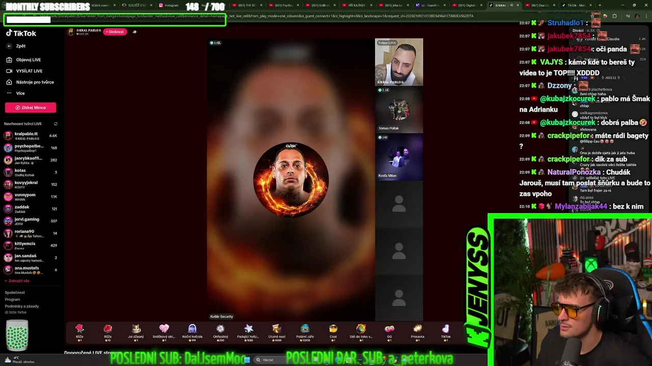This screenshot has width=652, height=366.
Task: Expand the list with Zobrazit vše
Action: [x=17, y=281]
